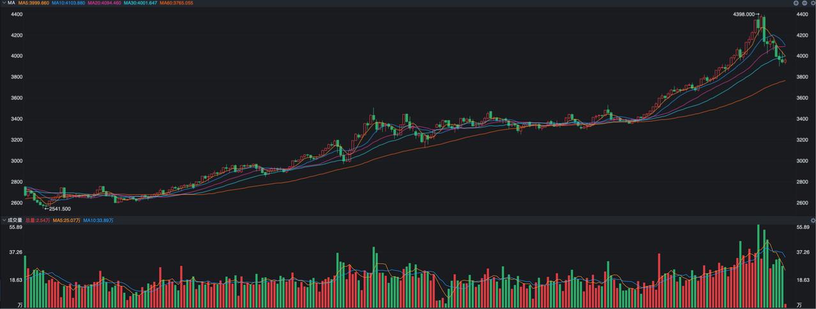Toggle the MA5 line legend
The image size is (816, 309).
pos(33,3)
